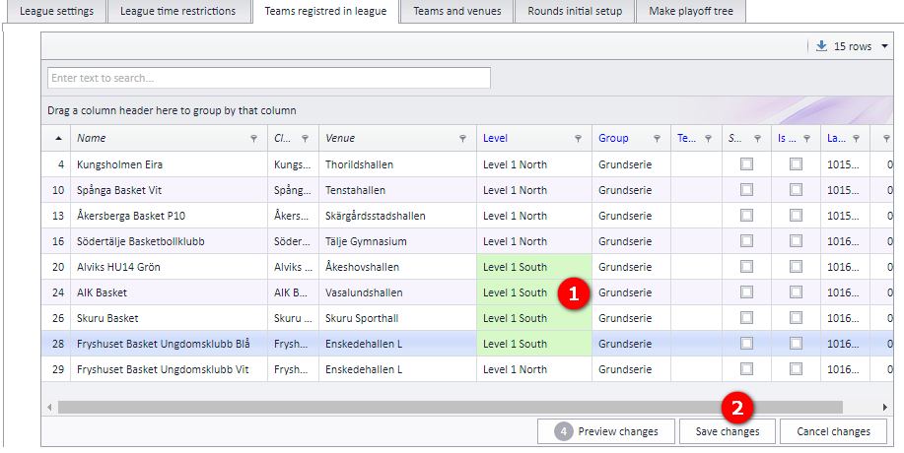Click the Thorildshallen venue cell
Image resolution: width=904 pixels, height=453 pixels.
click(x=398, y=164)
